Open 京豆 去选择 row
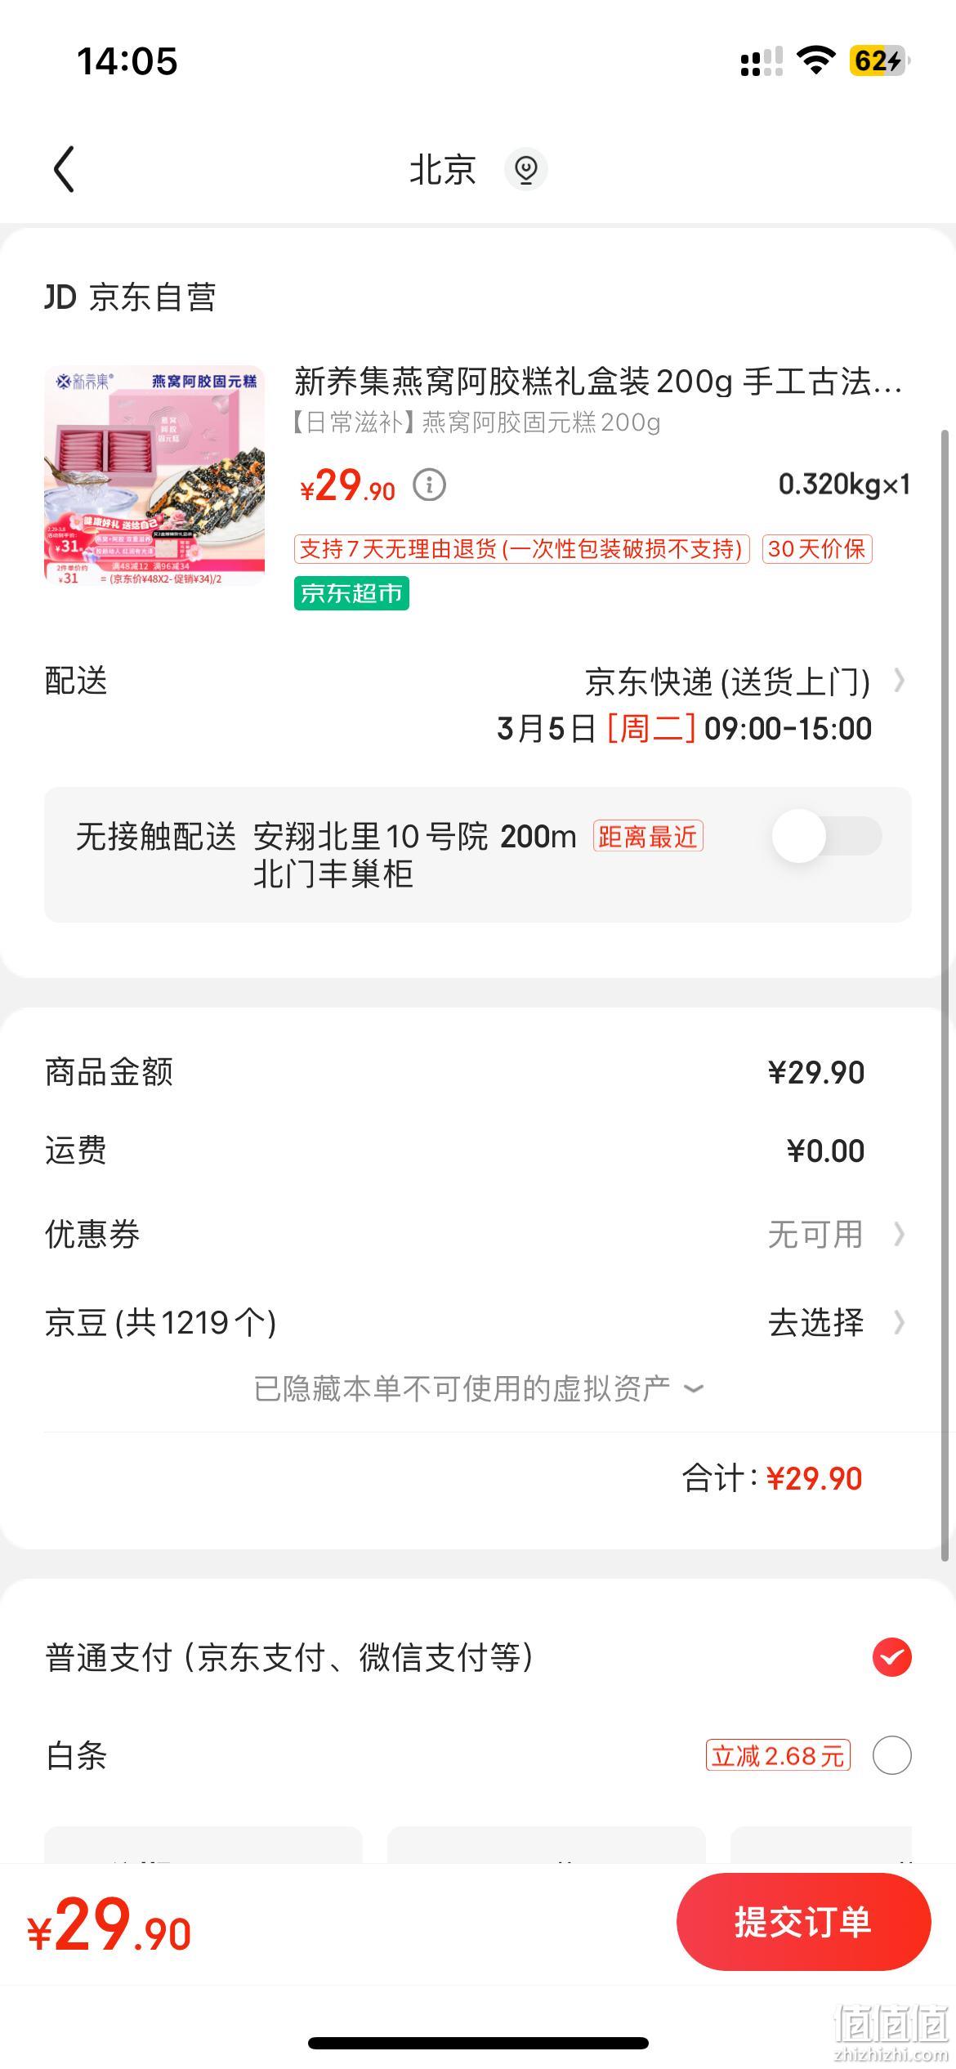Screen dimensions: 956x2069 [x=478, y=1322]
